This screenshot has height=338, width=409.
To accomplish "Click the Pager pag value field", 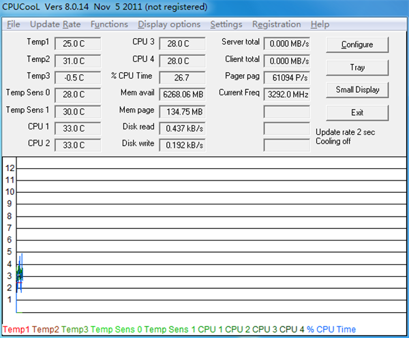I will 286,77.
